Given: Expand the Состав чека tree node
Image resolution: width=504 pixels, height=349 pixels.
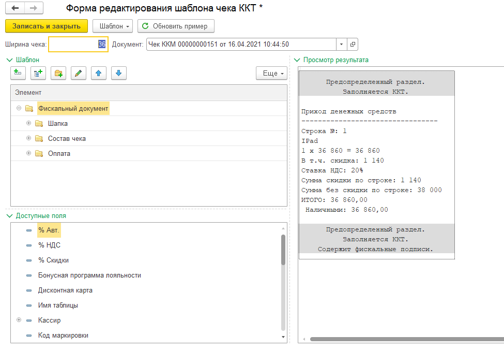Looking at the screenshot, I should [x=28, y=138].
